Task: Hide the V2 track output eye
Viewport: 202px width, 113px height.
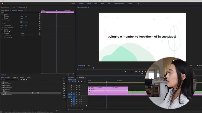Action: coord(79,92)
